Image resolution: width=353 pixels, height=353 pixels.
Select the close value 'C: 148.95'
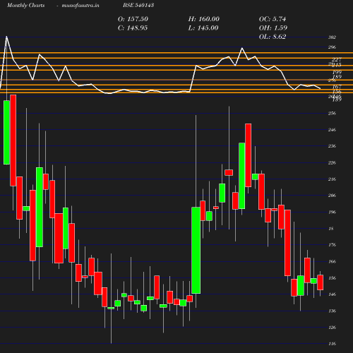(133, 28)
